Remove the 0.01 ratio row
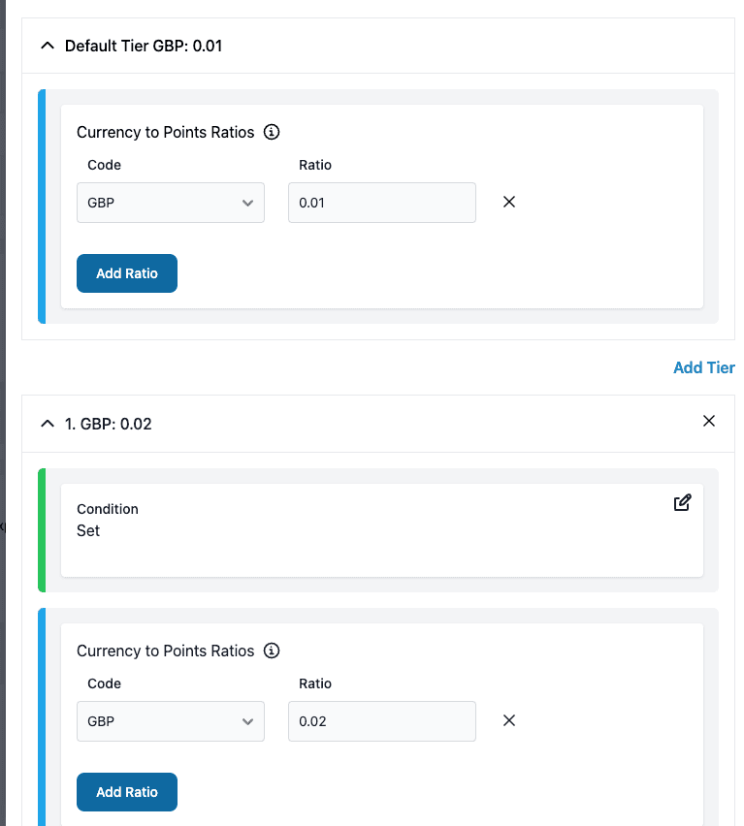Screen dimensions: 744x826 [x=509, y=202]
